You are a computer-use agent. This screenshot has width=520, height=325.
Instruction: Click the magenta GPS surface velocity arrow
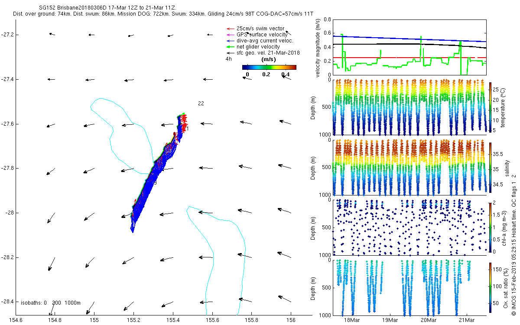click(x=230, y=35)
